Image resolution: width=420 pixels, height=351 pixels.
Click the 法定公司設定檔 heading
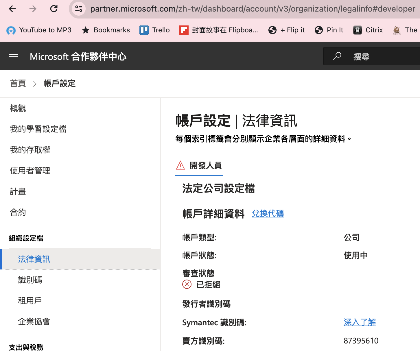[x=219, y=189]
